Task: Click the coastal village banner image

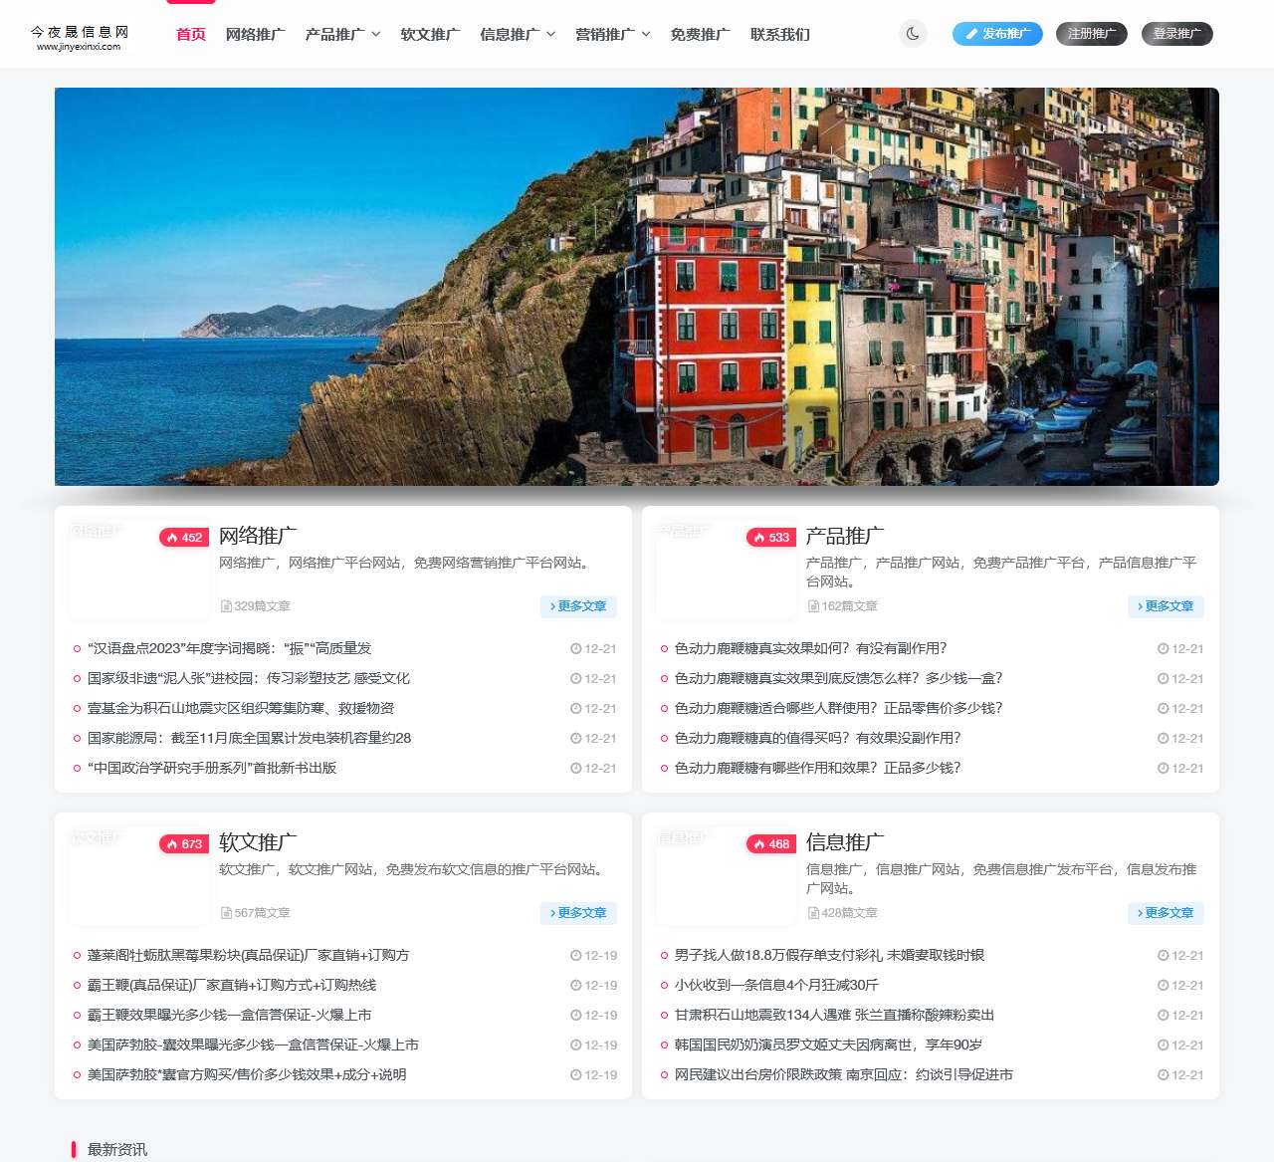Action: pyautogui.click(x=637, y=287)
